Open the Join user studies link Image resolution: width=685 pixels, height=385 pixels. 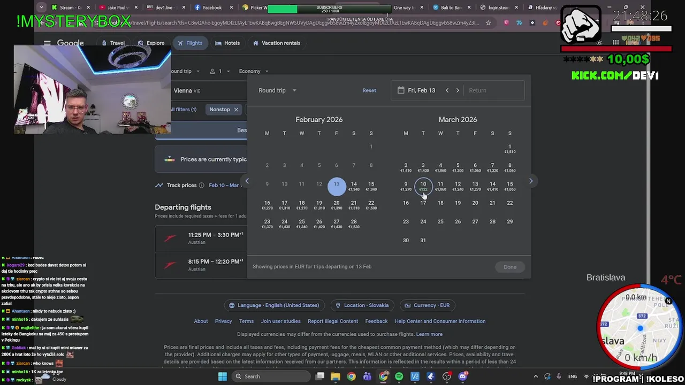(x=280, y=321)
